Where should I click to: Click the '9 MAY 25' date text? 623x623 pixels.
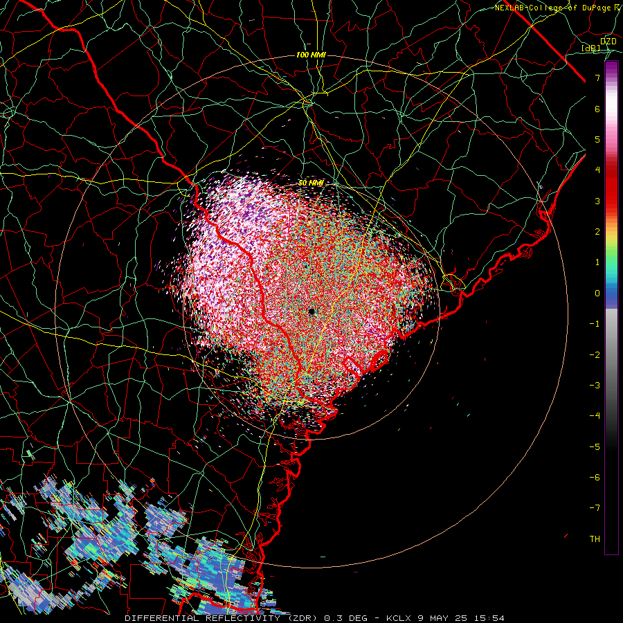[x=442, y=618]
